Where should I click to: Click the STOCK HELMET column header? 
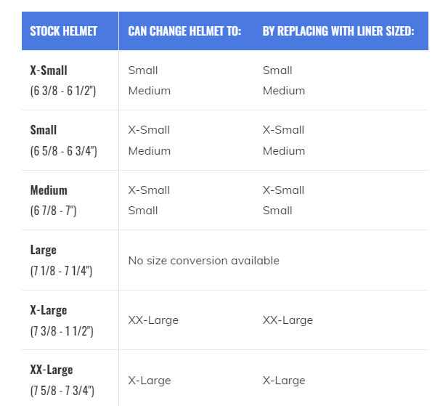[63, 31]
